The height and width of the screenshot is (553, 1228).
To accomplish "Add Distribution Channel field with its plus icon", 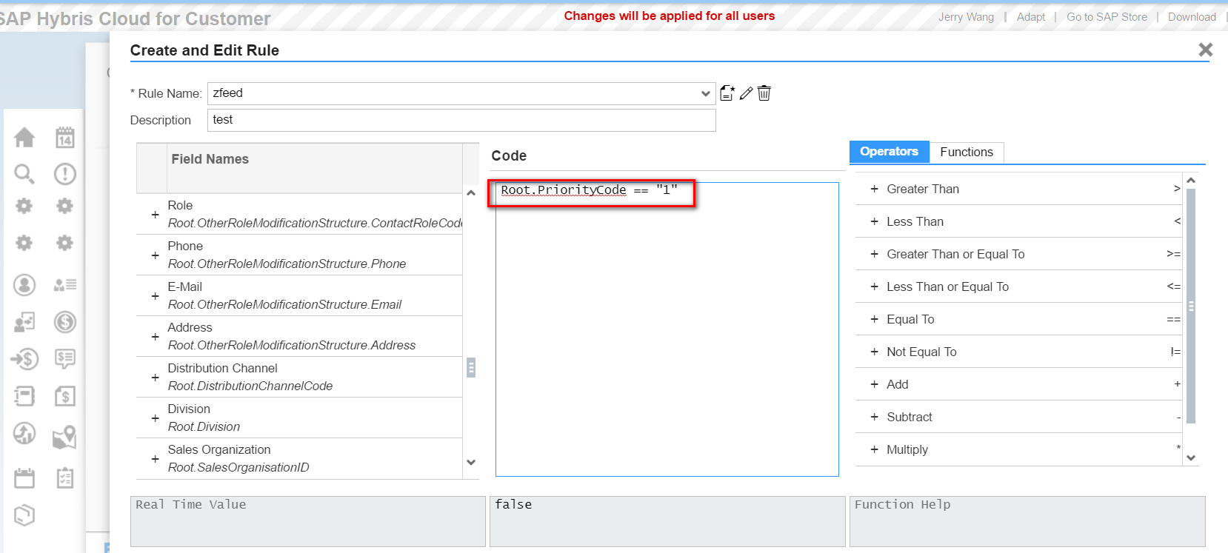I will (x=155, y=378).
